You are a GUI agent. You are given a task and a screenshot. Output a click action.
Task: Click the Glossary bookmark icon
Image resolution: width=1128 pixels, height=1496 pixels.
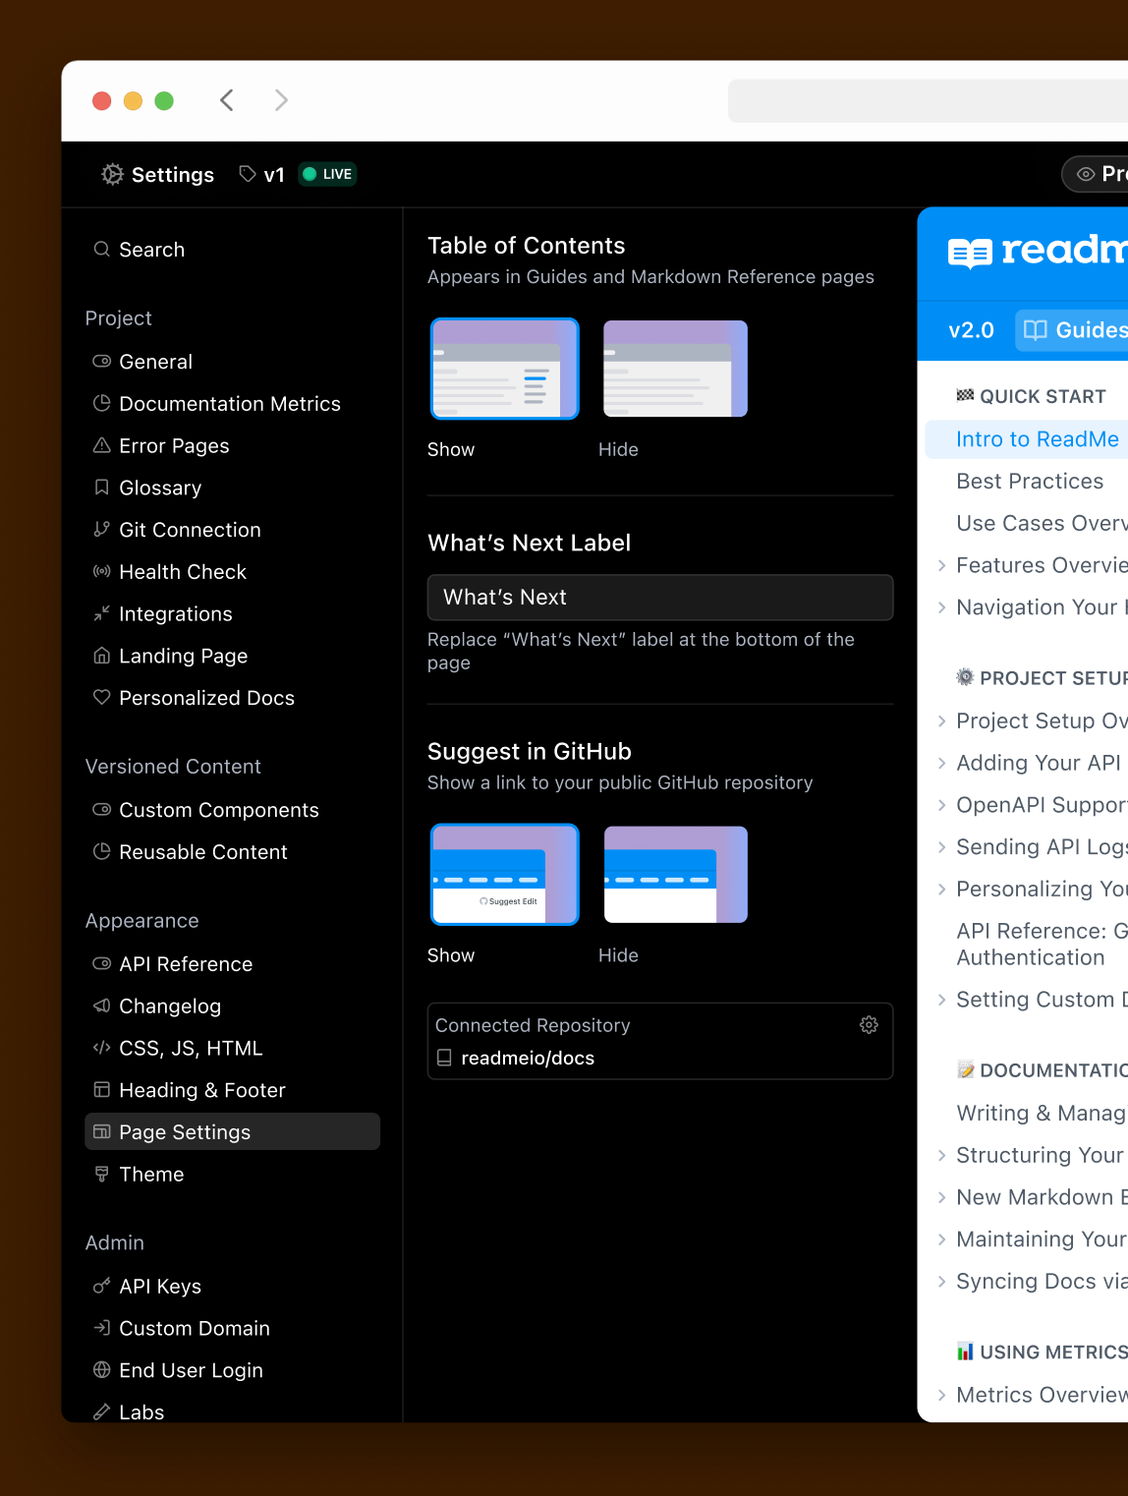[101, 488]
